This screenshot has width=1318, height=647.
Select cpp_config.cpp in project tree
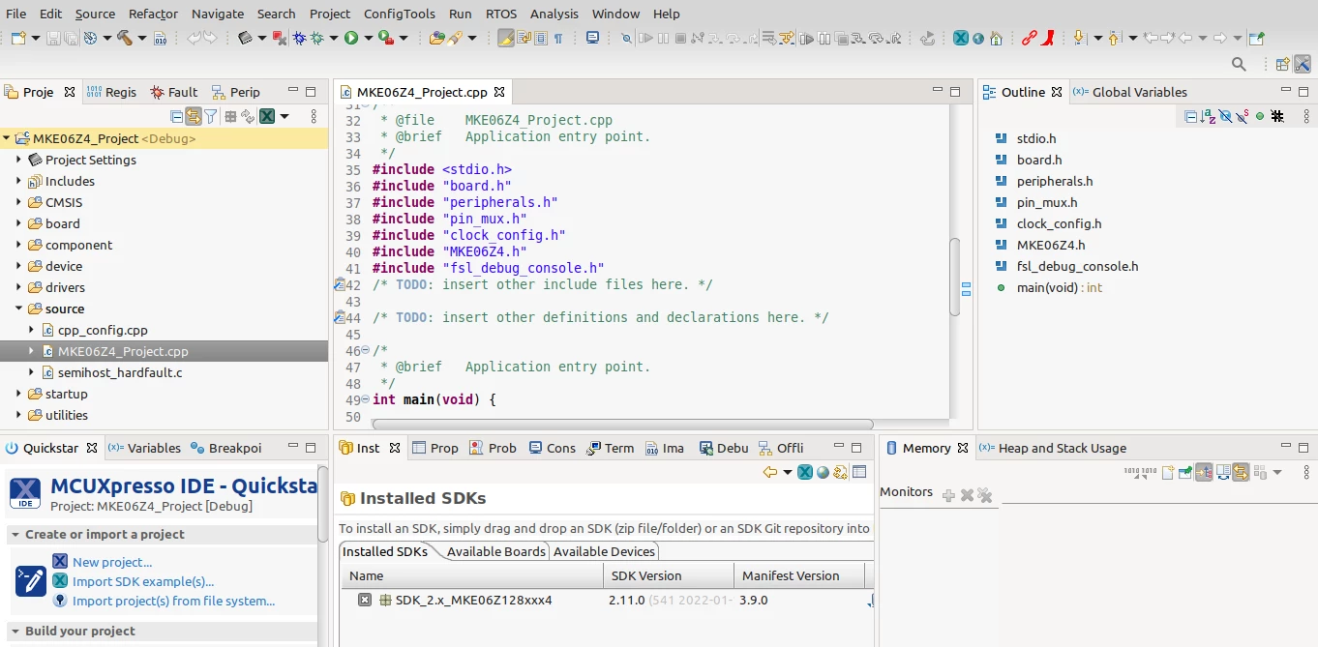click(103, 330)
